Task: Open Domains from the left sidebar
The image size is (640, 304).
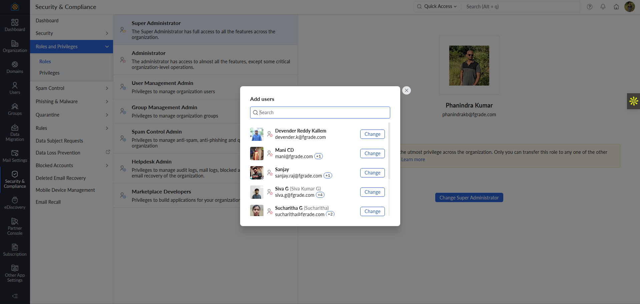Action: click(x=15, y=67)
